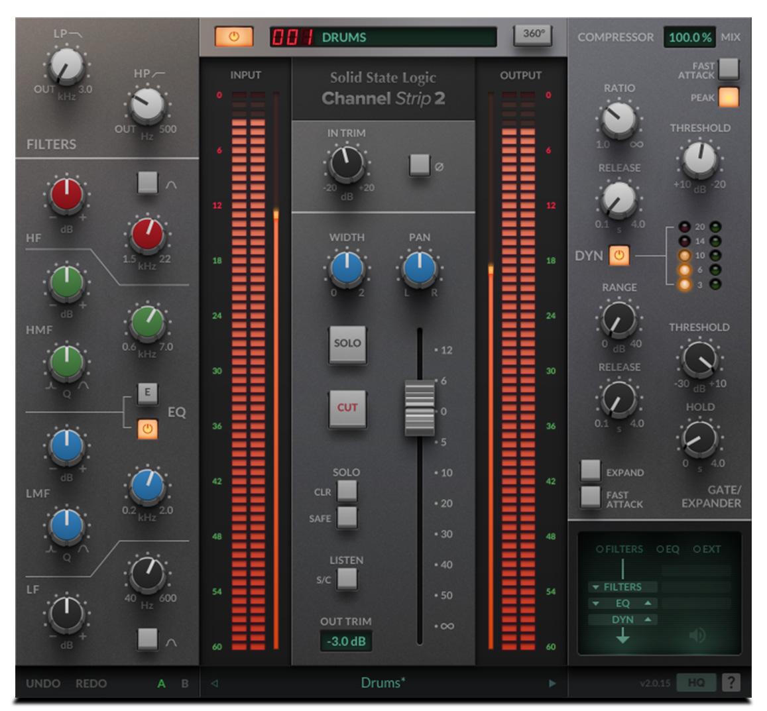Click the sidechain listen speaker icon
Image resolution: width=767 pixels, height=711 pixels.
(697, 635)
